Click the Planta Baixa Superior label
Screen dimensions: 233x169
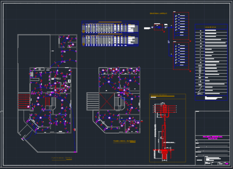click(x=124, y=141)
